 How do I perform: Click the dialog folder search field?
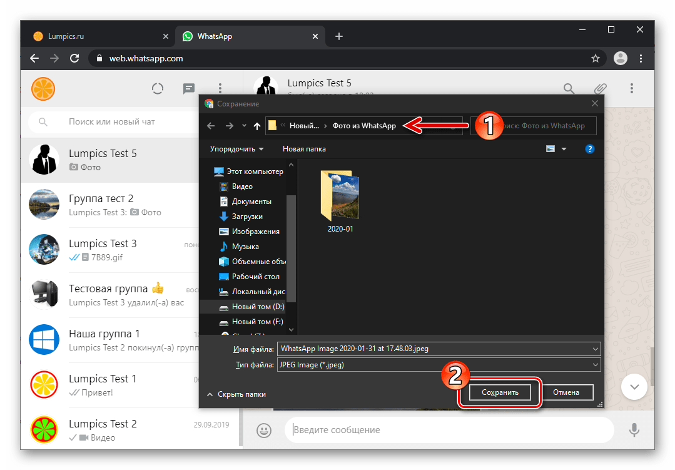click(534, 126)
